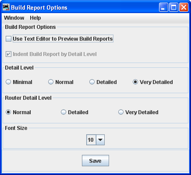Select Very Detailed under Router Detail Level

point(121,112)
